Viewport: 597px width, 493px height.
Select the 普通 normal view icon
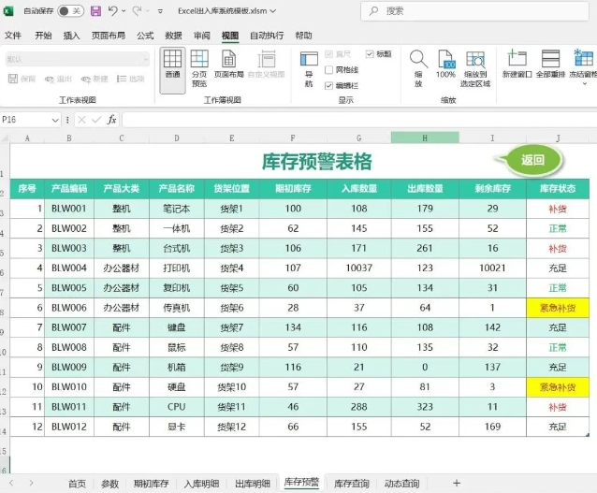click(x=172, y=69)
